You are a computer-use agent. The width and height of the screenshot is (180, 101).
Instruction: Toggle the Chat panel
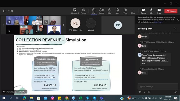[x=94, y=11]
